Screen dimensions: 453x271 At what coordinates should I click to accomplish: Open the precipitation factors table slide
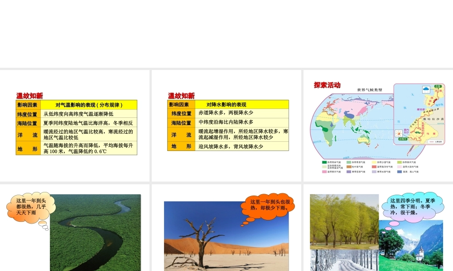pos(226,126)
